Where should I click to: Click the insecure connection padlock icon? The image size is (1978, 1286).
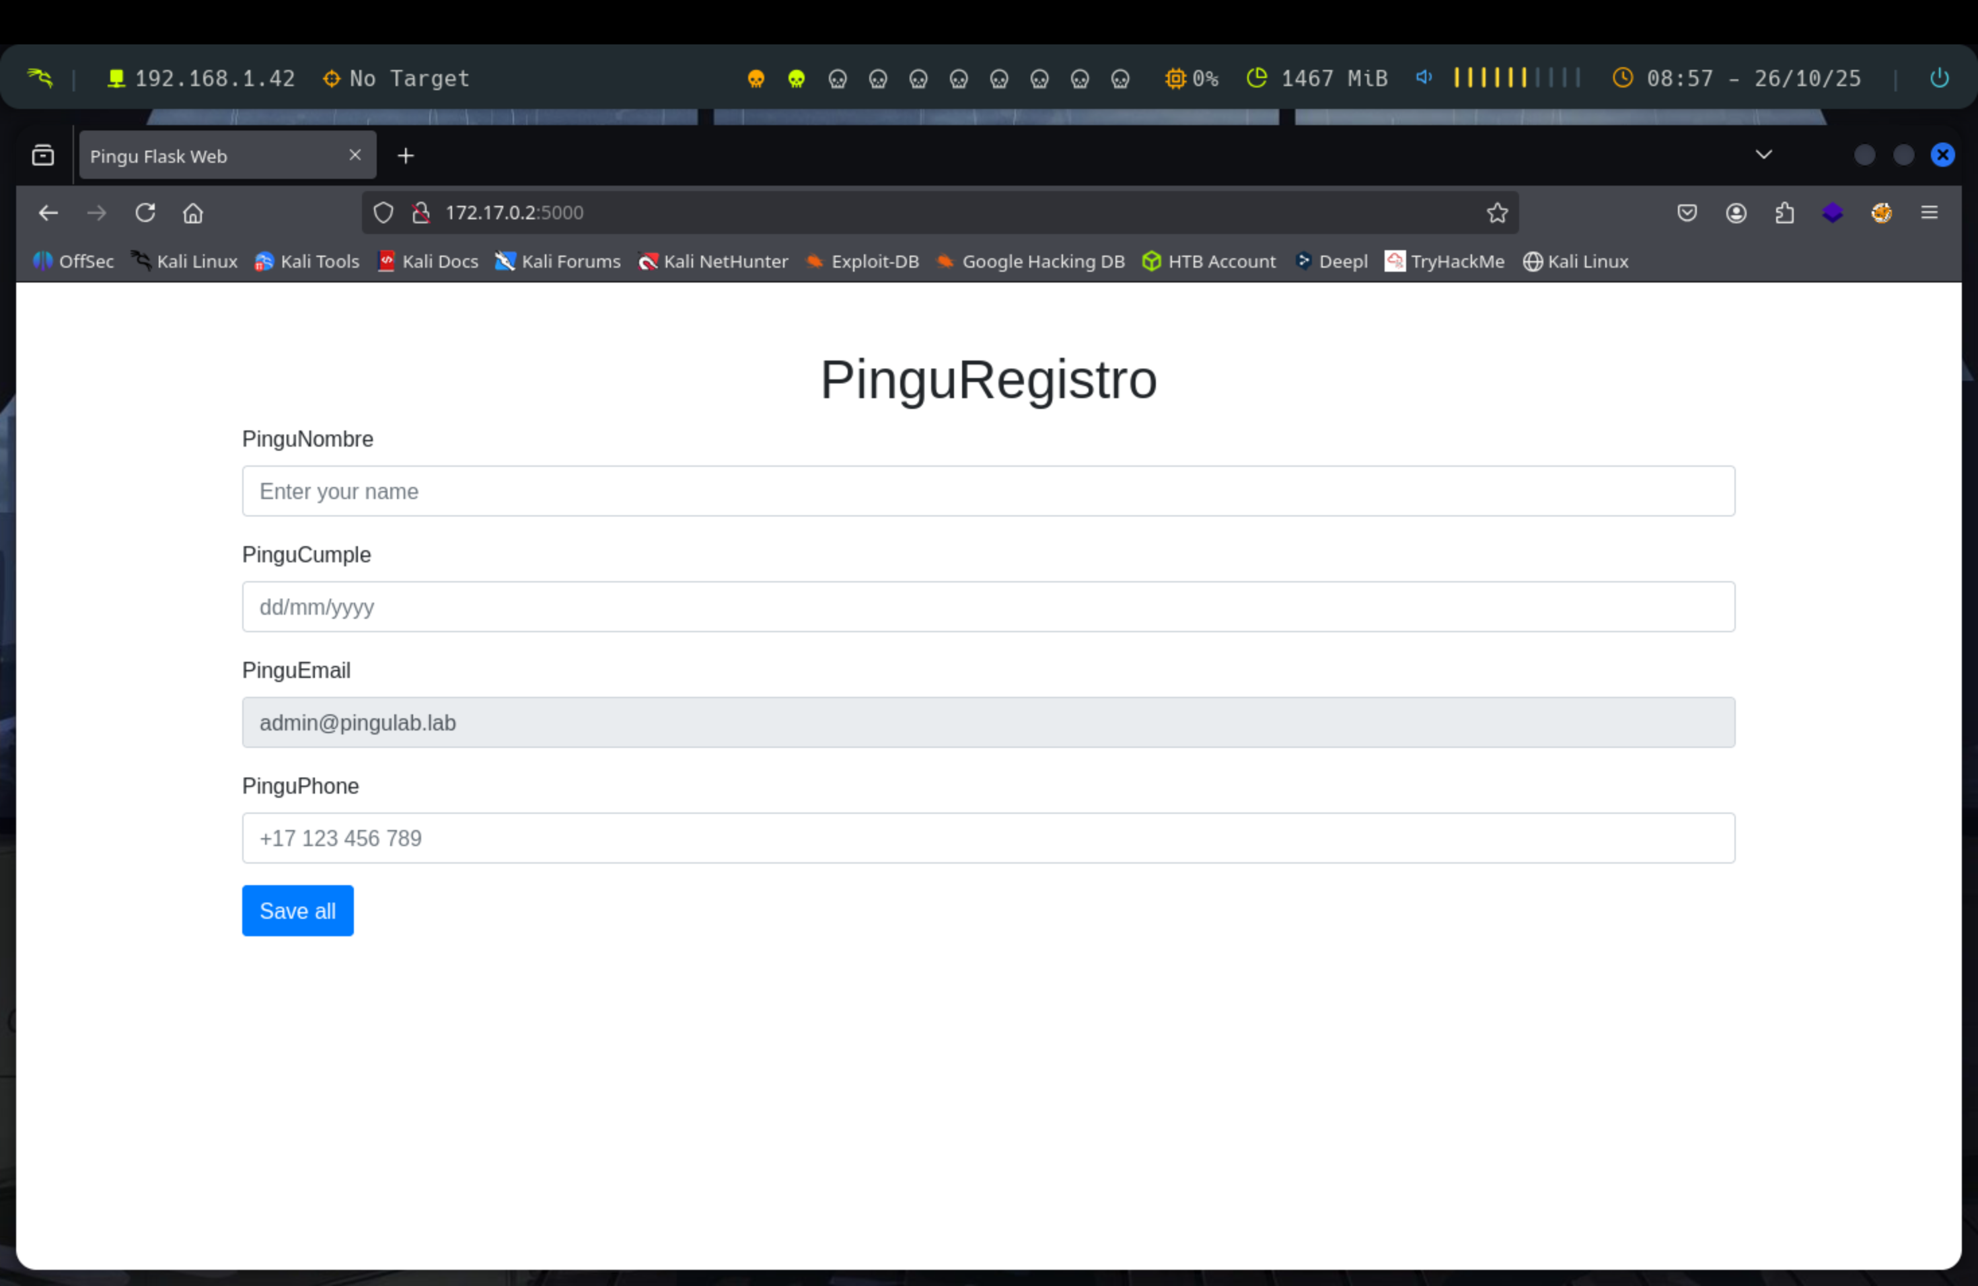[421, 213]
